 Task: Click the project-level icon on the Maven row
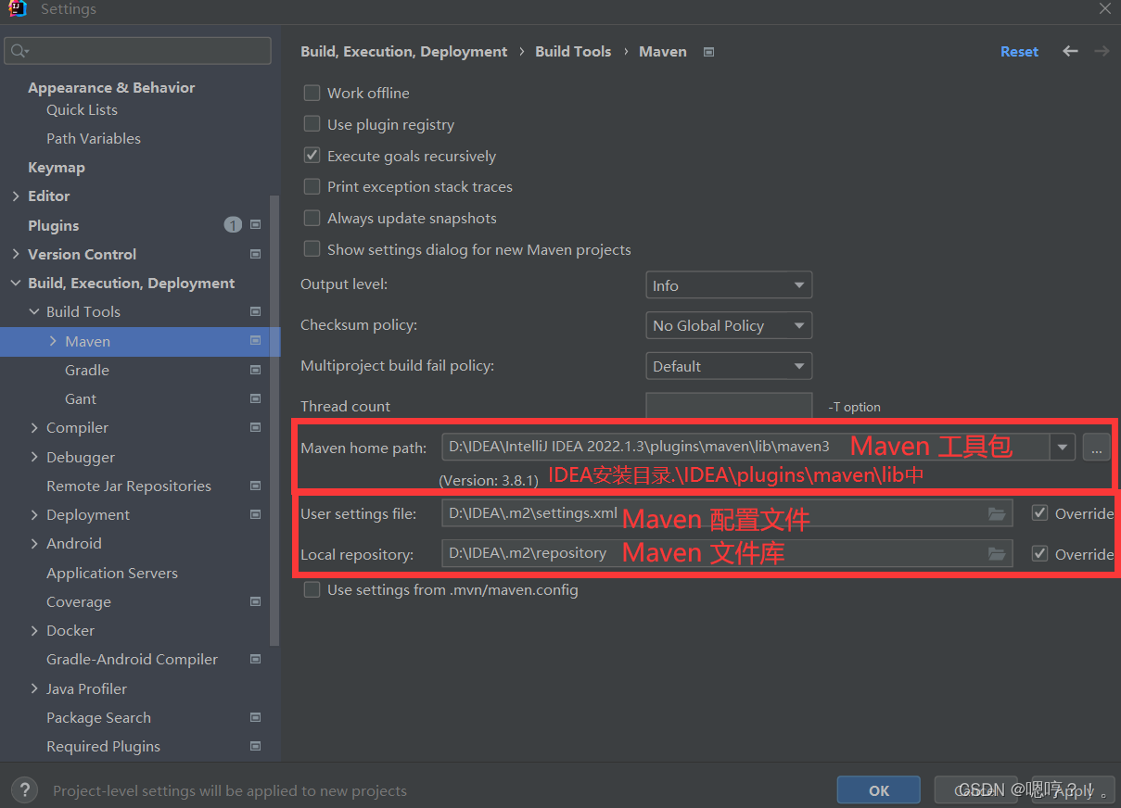pos(256,341)
